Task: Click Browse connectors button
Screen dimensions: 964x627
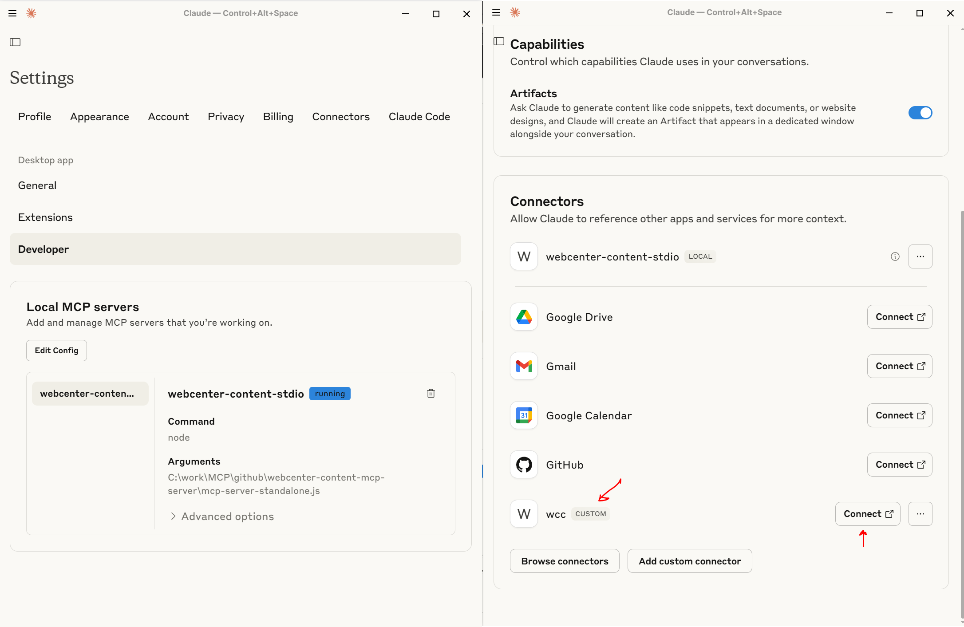Action: click(565, 561)
